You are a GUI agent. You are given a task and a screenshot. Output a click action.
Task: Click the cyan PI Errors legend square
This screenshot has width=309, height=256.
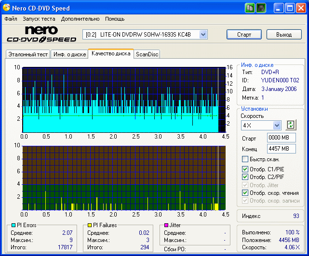point(13,225)
